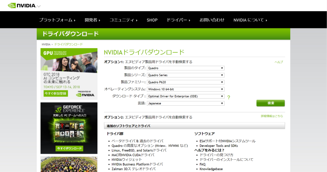Open the crowd photo banner at the bottom
The image size is (327, 172).
coord(69,164)
